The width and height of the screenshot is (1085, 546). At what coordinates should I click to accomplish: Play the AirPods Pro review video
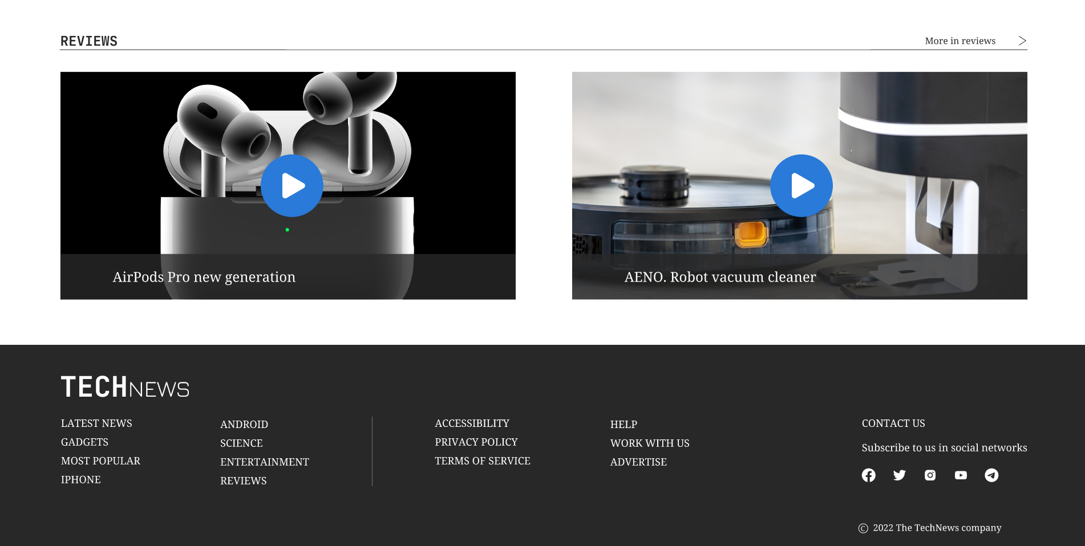[292, 186]
